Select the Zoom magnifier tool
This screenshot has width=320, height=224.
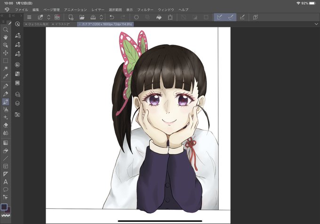6,30
